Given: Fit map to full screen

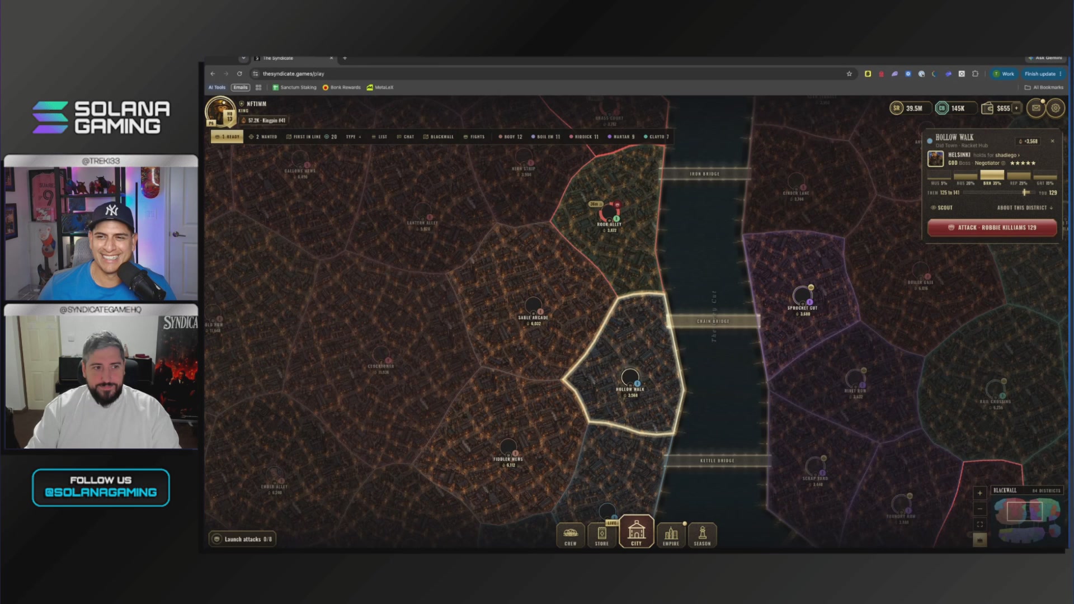Looking at the screenshot, I should point(979,525).
